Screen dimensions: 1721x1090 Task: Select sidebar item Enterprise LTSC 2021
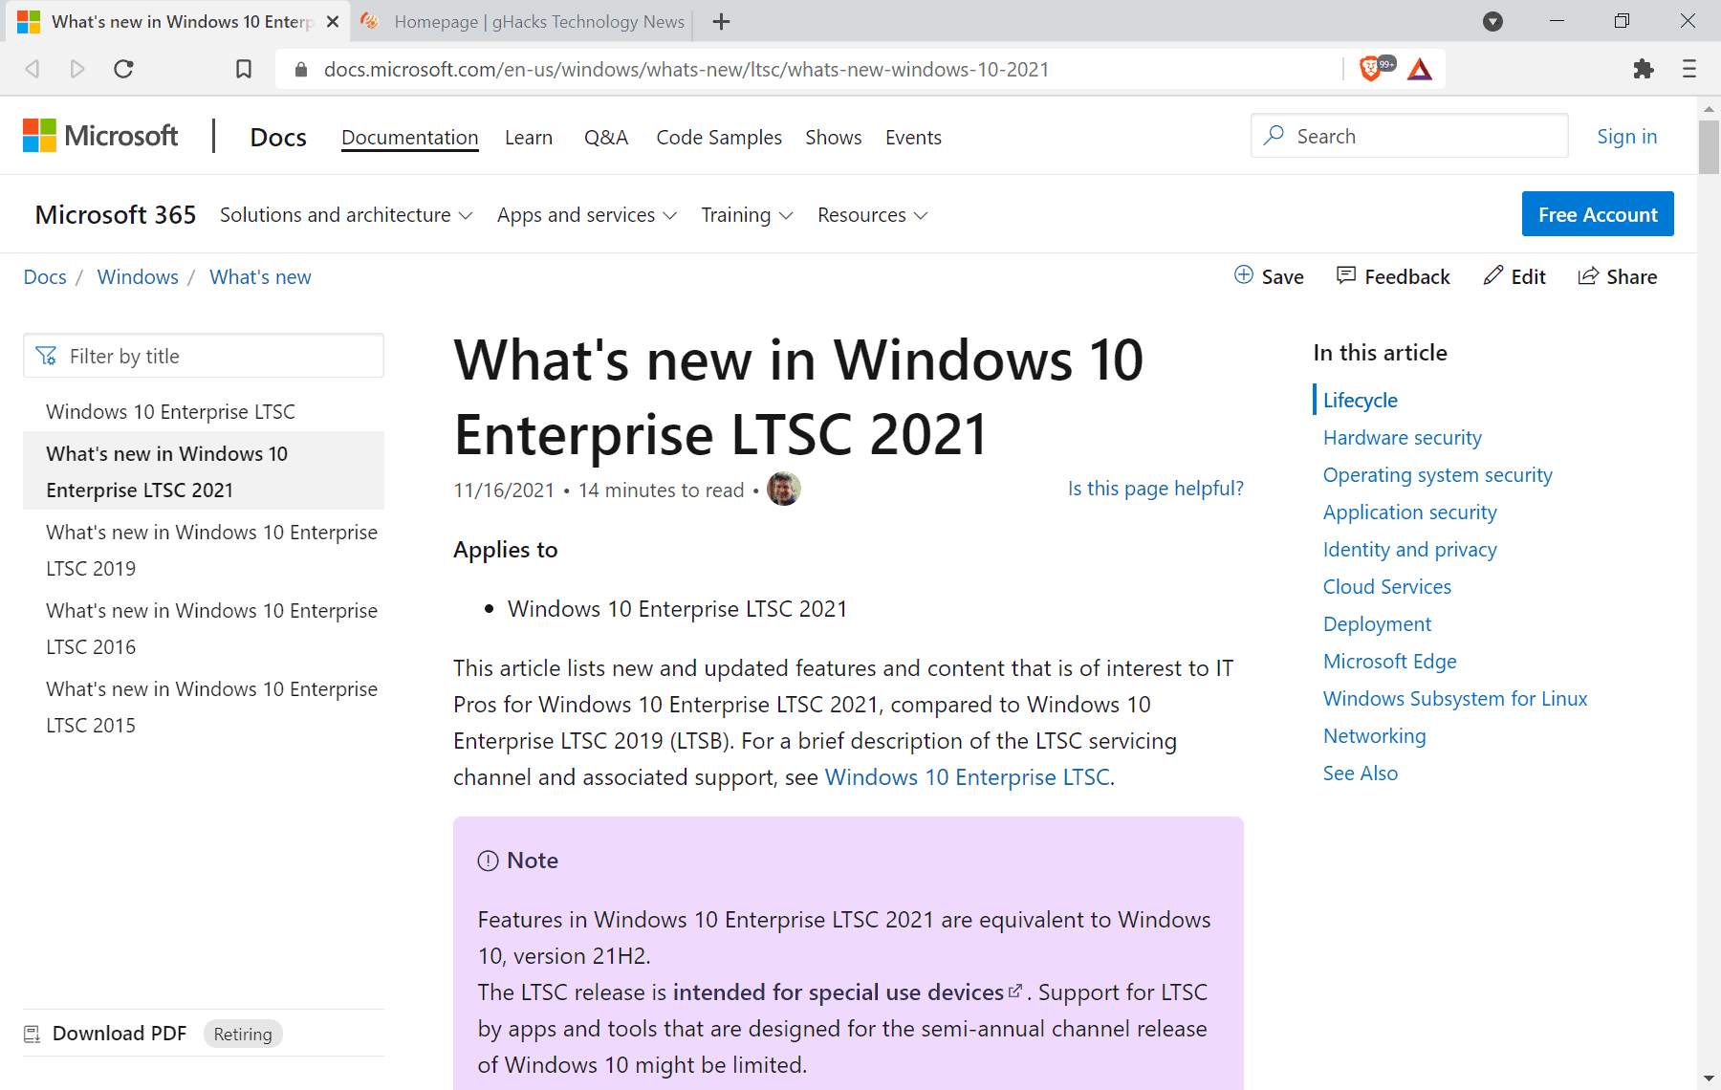click(x=204, y=471)
